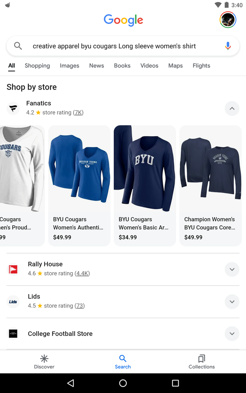The image size is (246, 393).
Task: Open the Collections bookmark icon
Action: click(x=202, y=362)
